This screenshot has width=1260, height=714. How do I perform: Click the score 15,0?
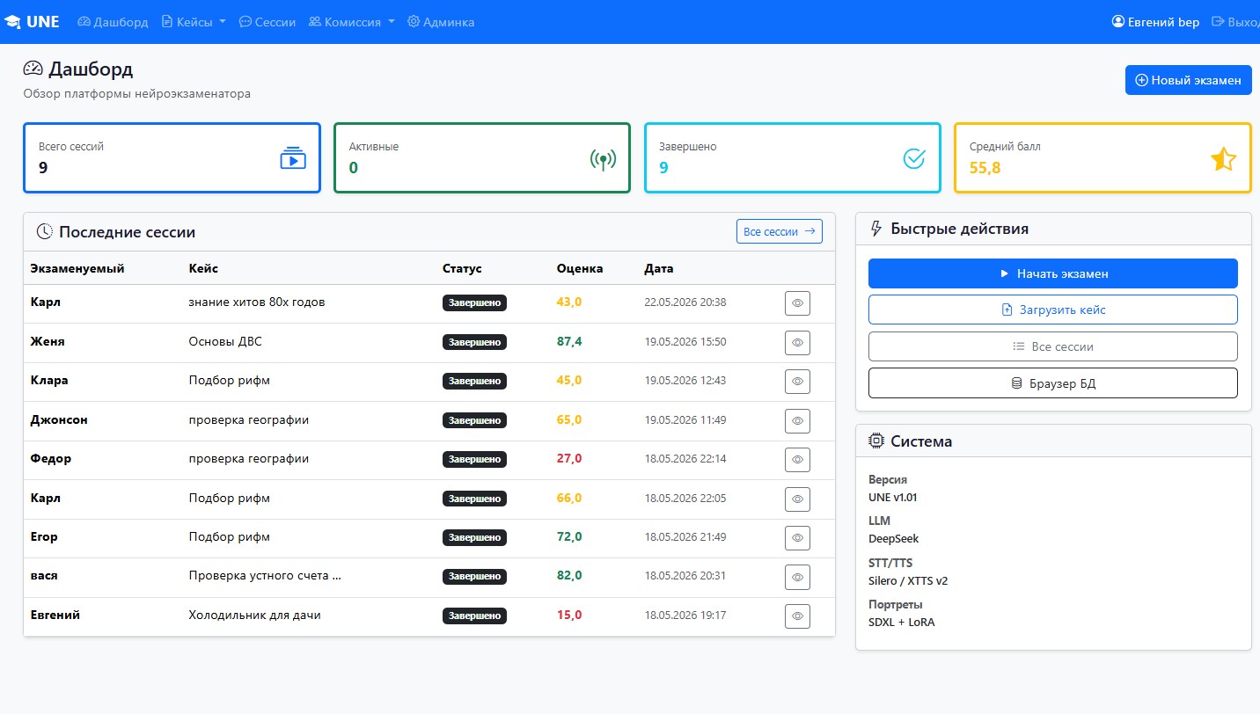tap(569, 615)
